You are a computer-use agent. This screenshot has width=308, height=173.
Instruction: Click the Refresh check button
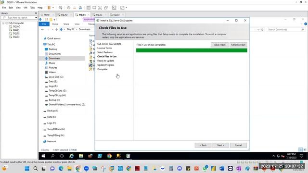[x=238, y=45]
